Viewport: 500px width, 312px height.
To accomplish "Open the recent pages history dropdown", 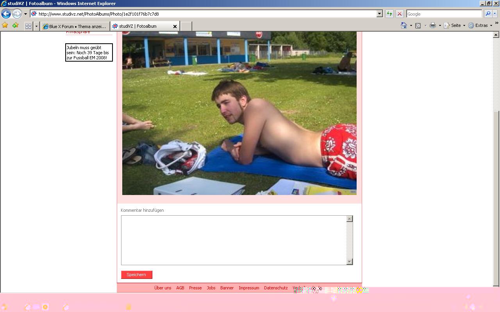I will [25, 14].
